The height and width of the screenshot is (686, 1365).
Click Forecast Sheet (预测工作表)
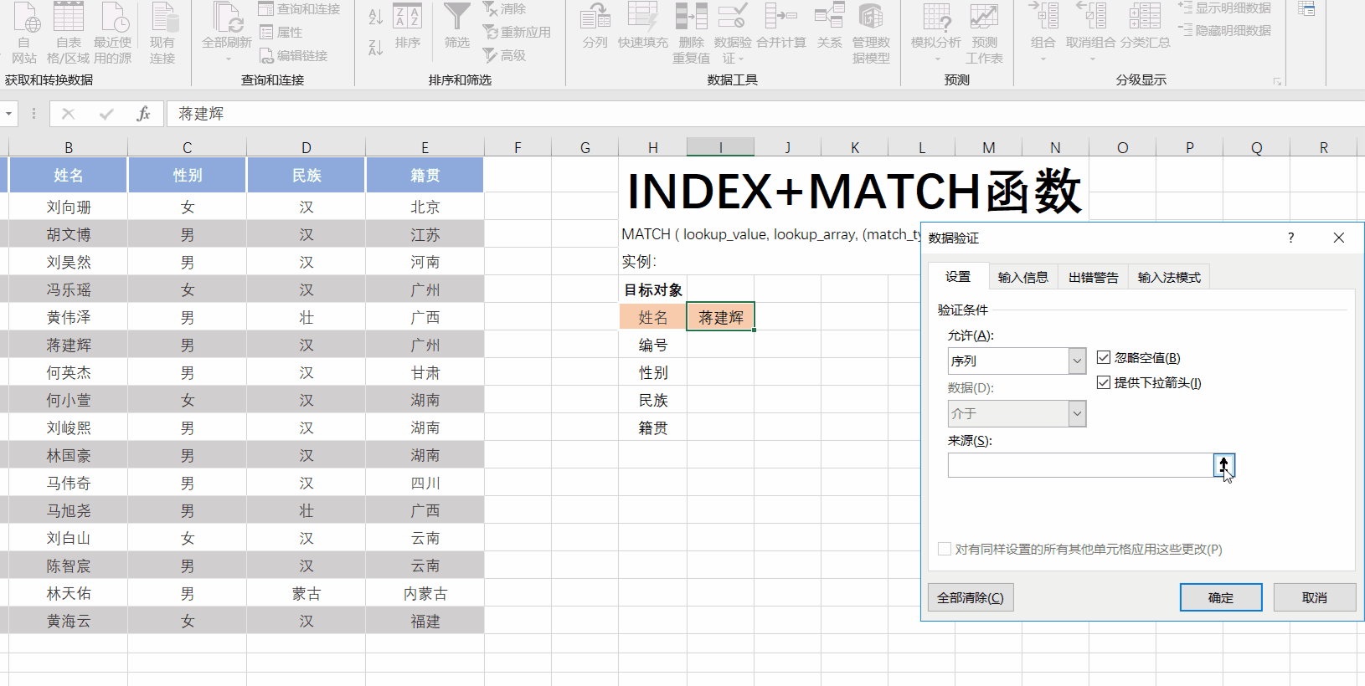click(x=984, y=33)
